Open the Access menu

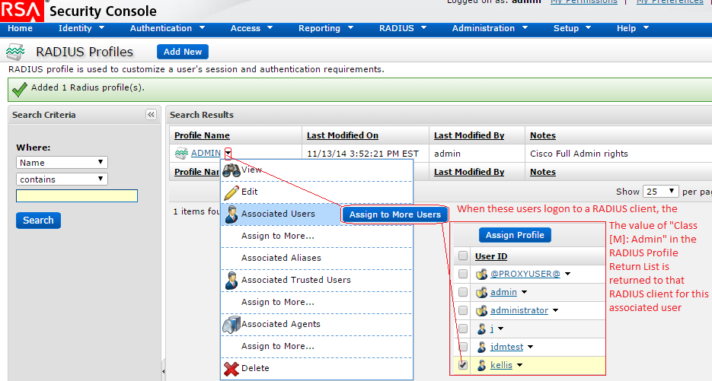[x=251, y=28]
